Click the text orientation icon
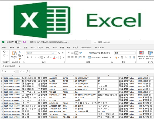Image resolution: width=154 pixels, height=119 pixels. tap(81, 53)
